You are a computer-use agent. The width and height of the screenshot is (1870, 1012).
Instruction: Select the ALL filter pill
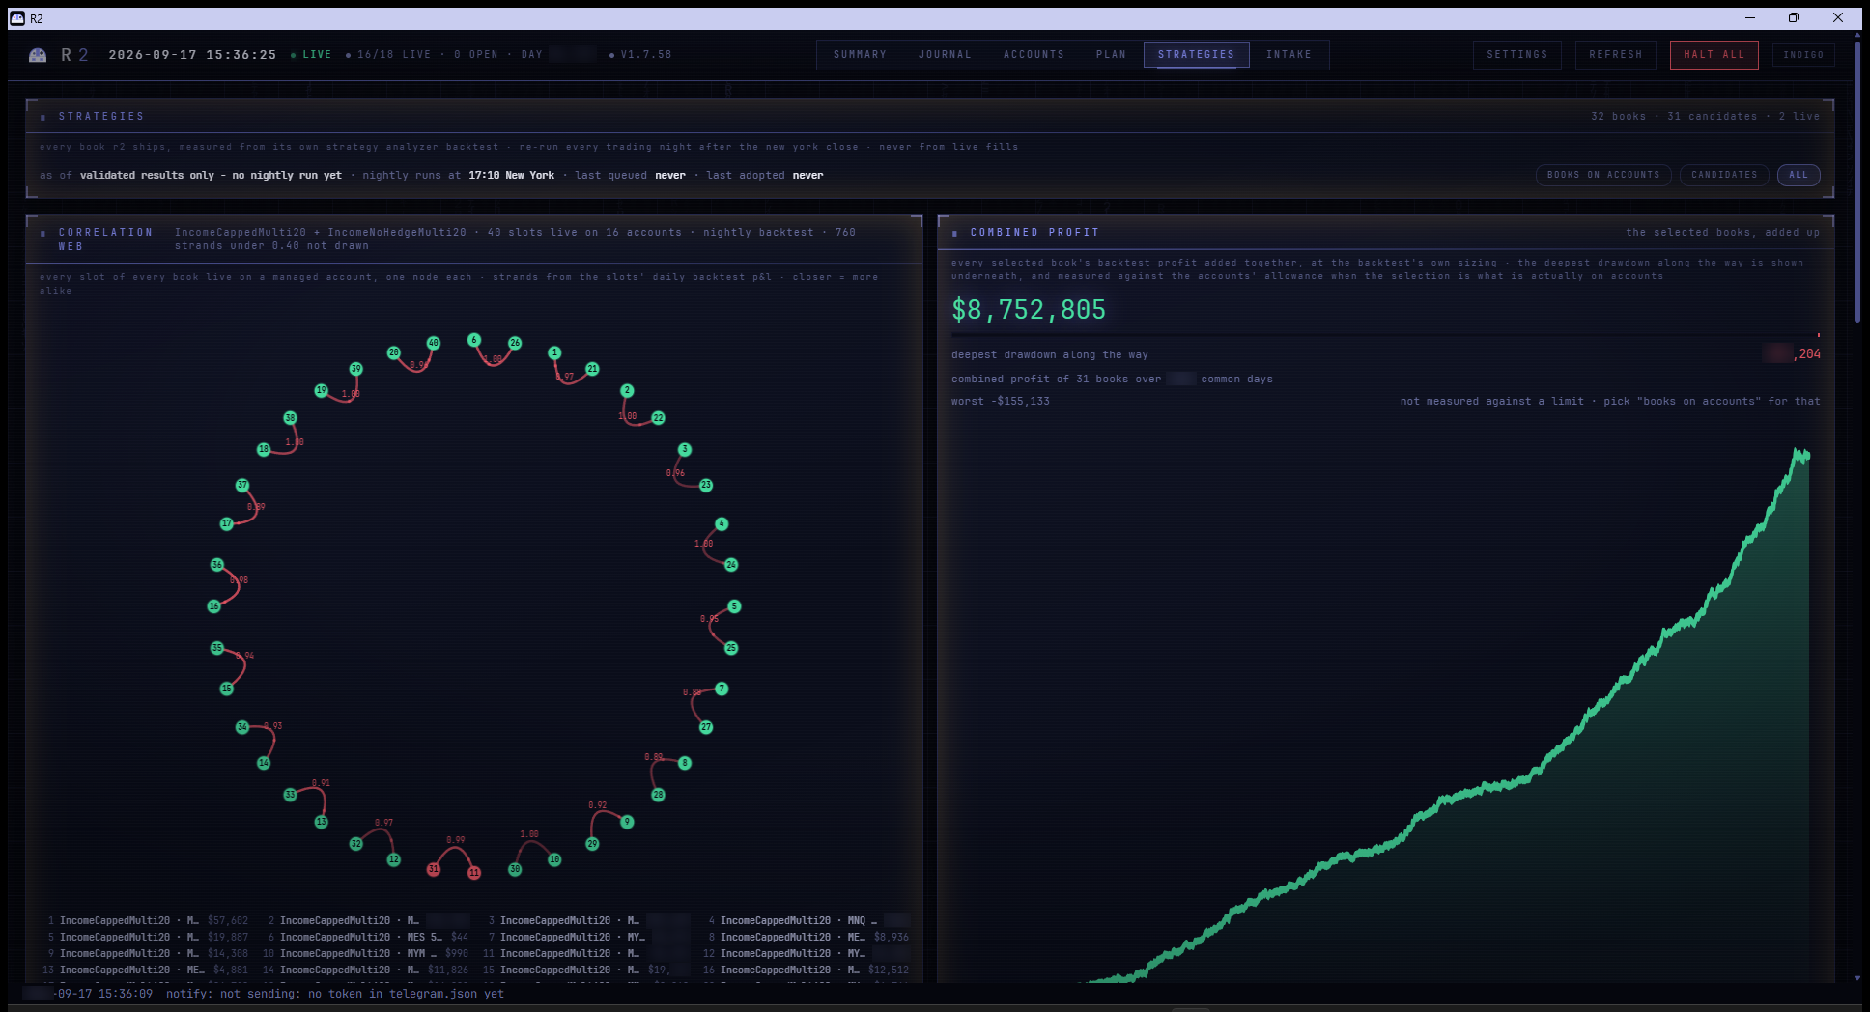1799,175
